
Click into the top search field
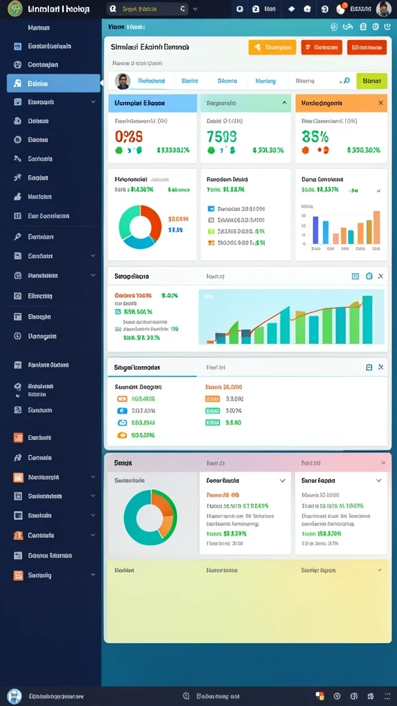[x=147, y=8]
